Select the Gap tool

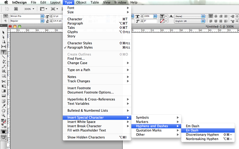point(3,46)
